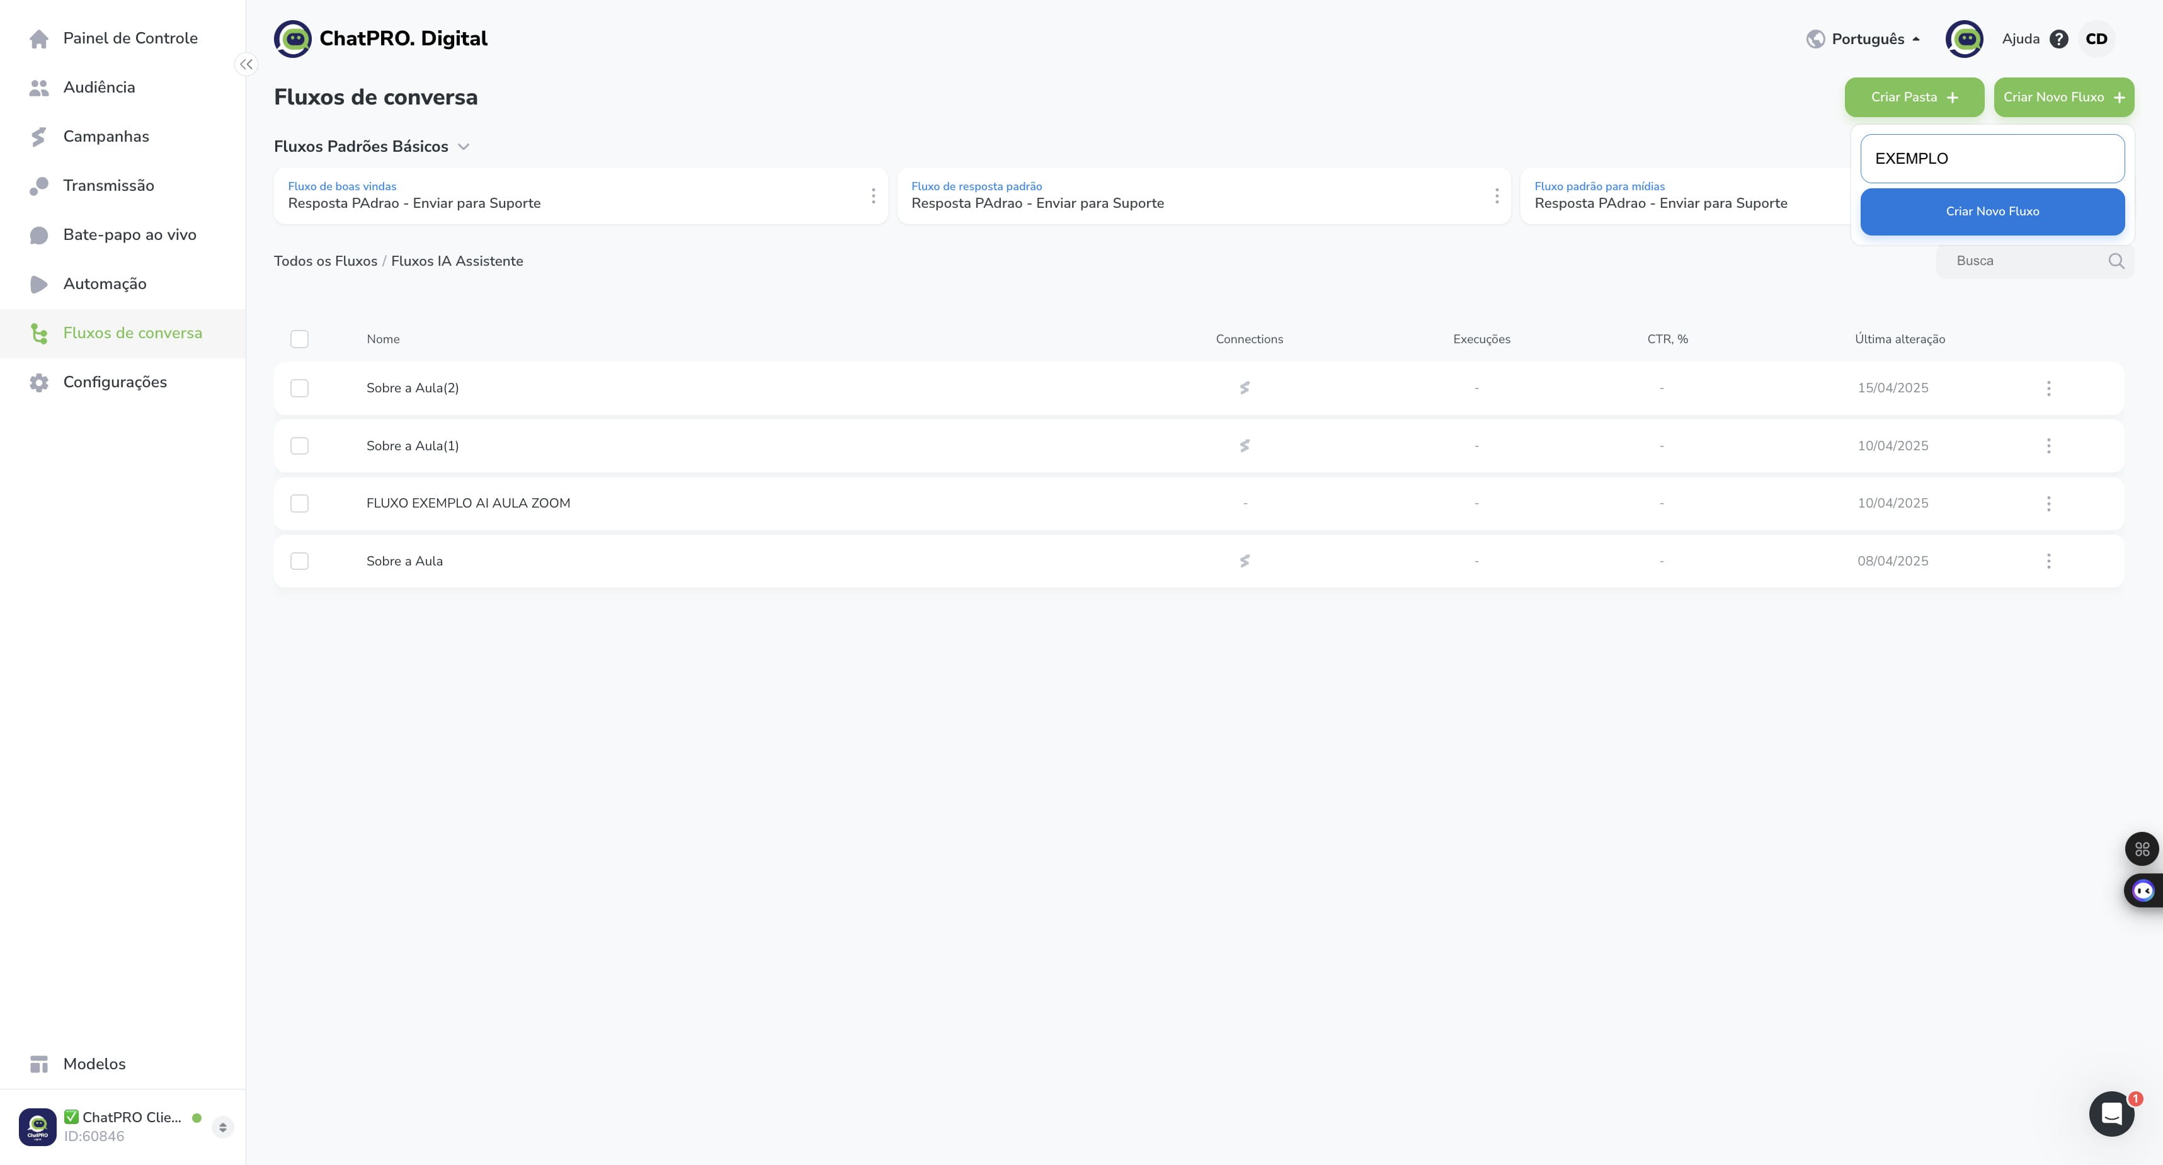The height and width of the screenshot is (1165, 2163).
Task: Open options menu for Fluxo de boas vindas card
Action: click(x=873, y=196)
